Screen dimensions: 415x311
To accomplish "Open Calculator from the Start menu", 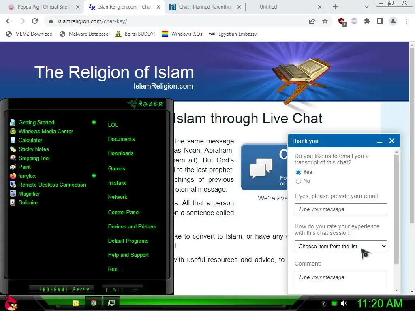I will (x=26, y=141).
